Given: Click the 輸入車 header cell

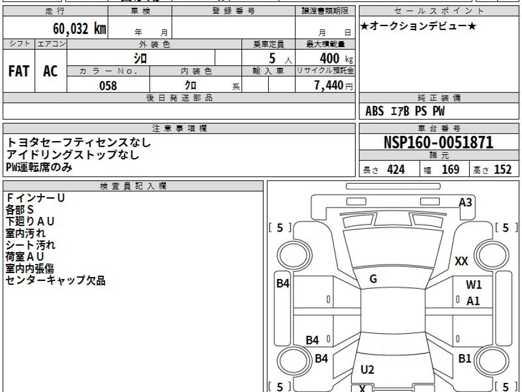Looking at the screenshot, I should (268, 71).
